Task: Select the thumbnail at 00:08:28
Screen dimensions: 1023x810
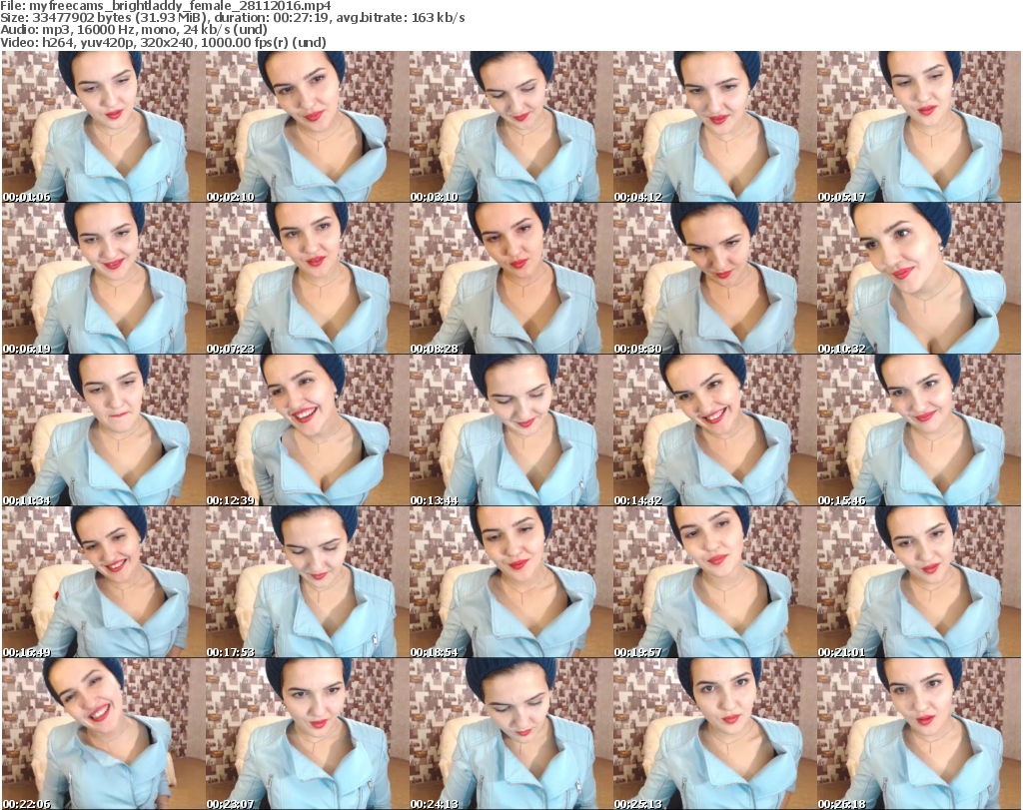Action: (x=510, y=279)
